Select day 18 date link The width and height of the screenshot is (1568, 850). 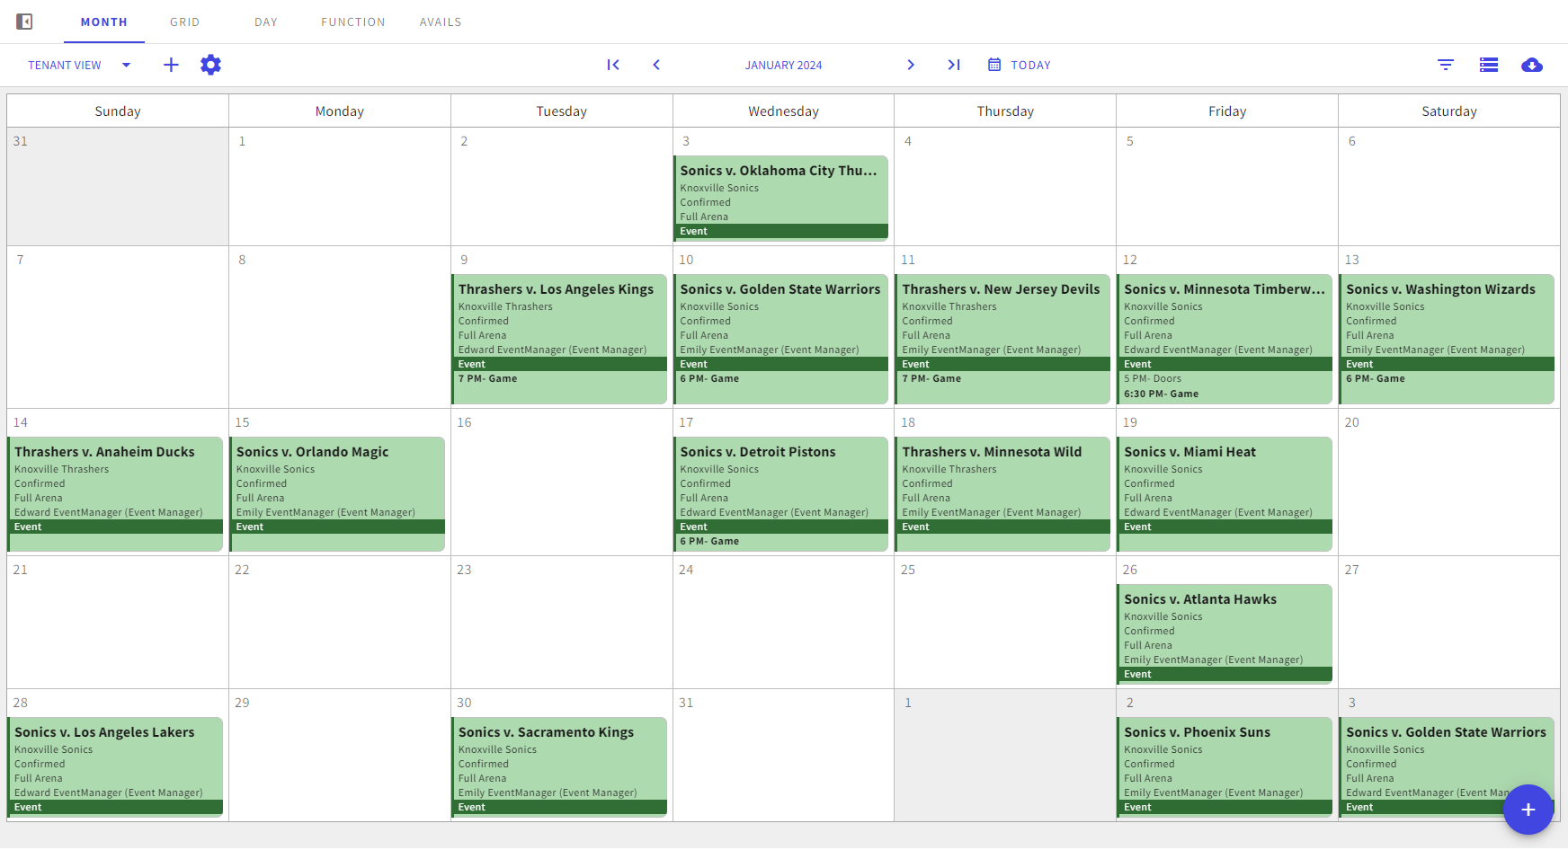(x=908, y=422)
